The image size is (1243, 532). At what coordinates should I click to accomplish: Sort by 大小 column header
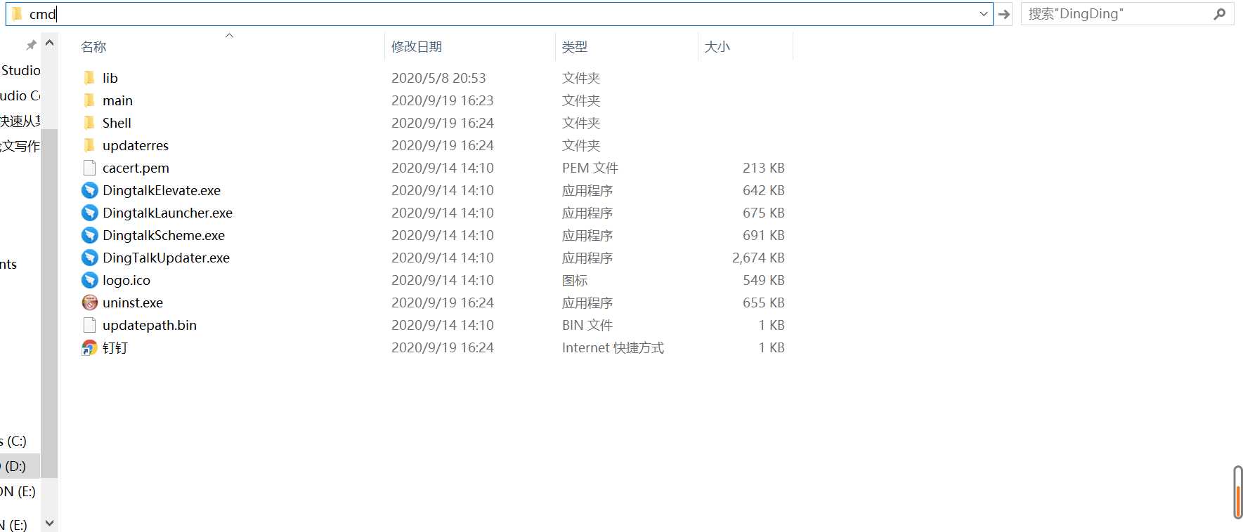[717, 47]
